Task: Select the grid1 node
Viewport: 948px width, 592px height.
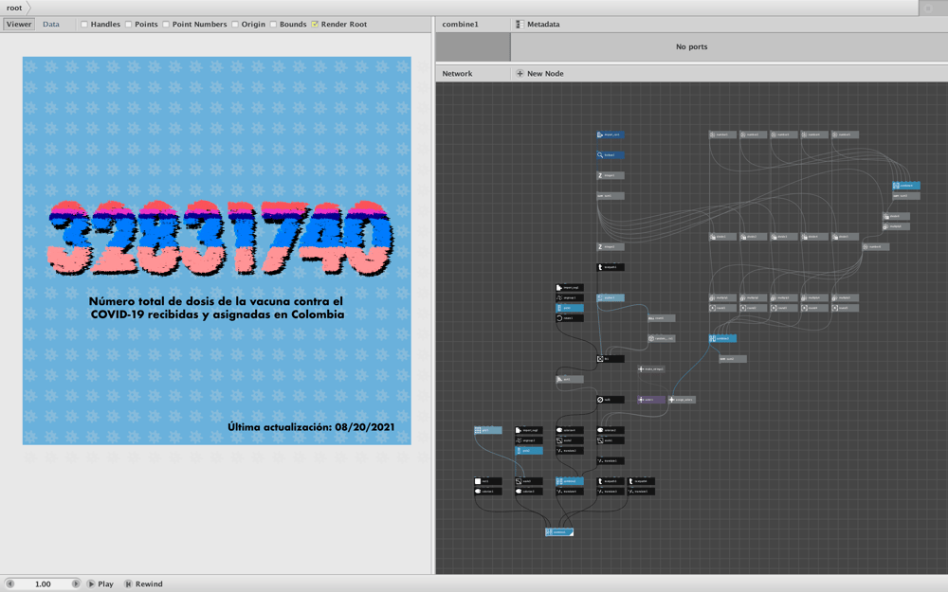Action: [x=488, y=430]
